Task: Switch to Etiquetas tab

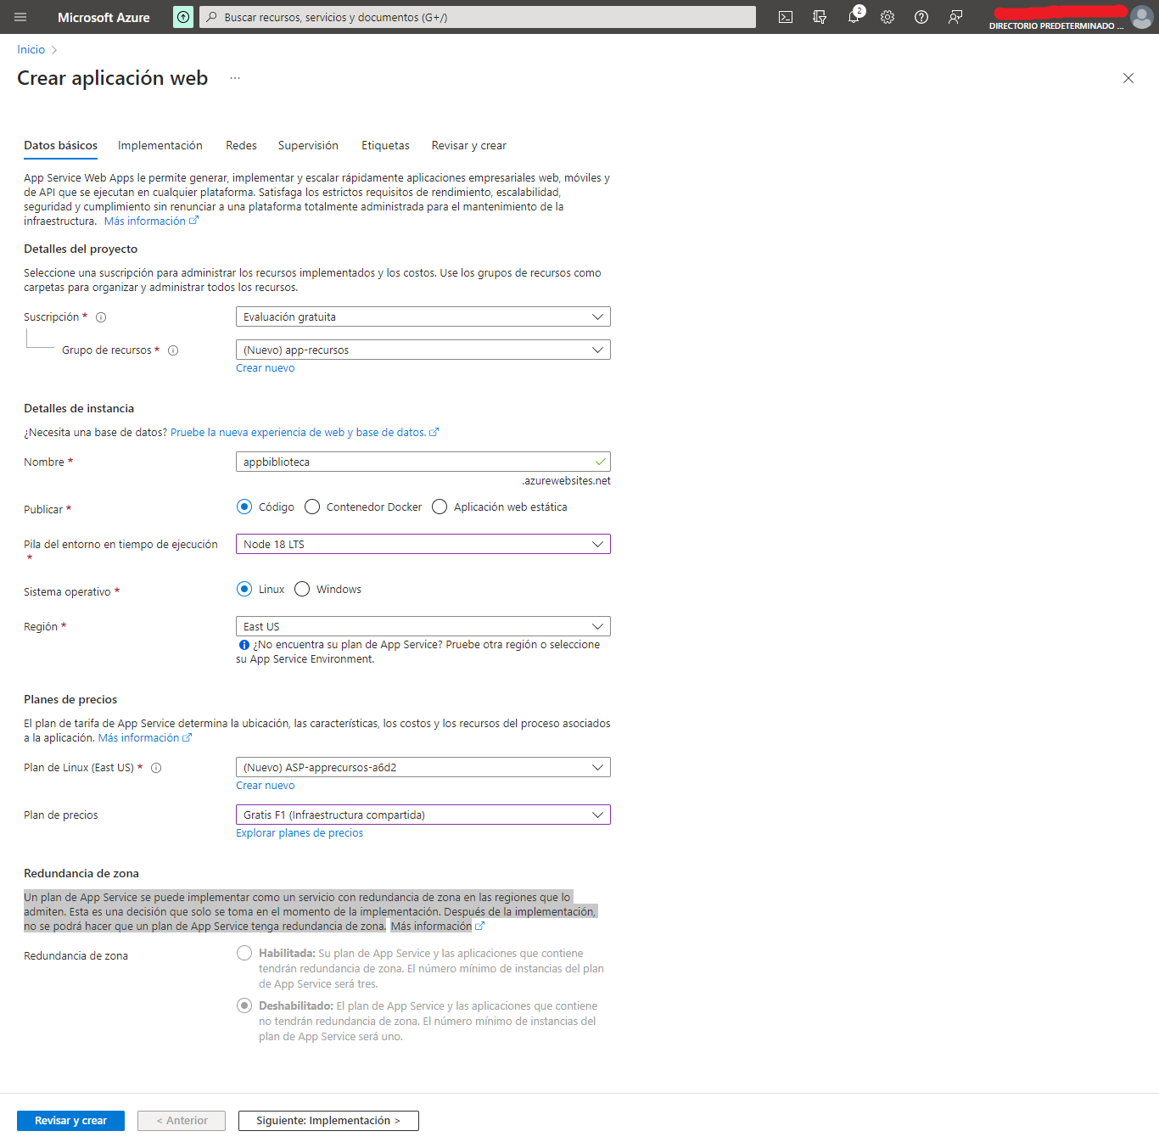Action: [x=385, y=146]
